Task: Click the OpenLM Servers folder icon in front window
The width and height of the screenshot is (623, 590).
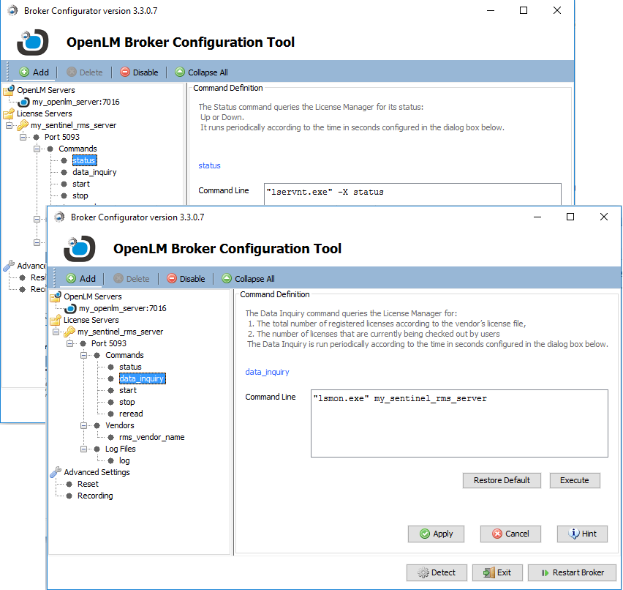Action: point(56,296)
